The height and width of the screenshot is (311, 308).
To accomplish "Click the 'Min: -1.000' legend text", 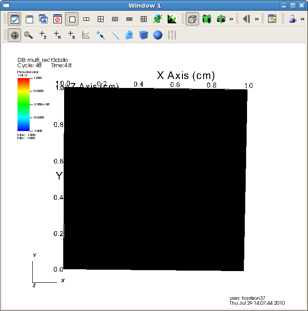I will tap(26, 138).
